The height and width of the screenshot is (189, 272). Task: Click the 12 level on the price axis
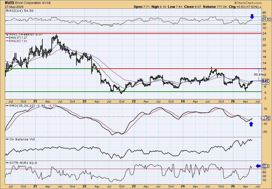coord(264,69)
